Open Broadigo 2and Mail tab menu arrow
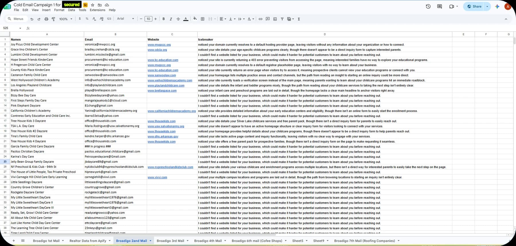Viewport: 516px width, 246px height. tap(150, 241)
